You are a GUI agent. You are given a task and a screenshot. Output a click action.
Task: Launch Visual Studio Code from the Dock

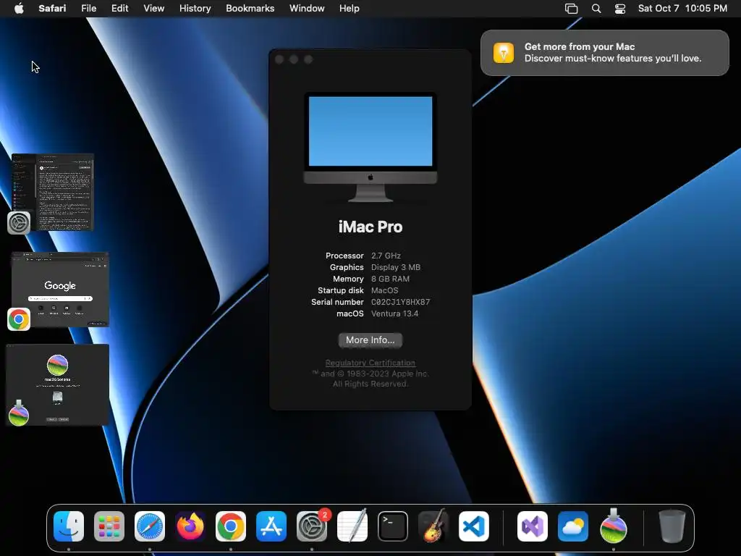coord(474,526)
